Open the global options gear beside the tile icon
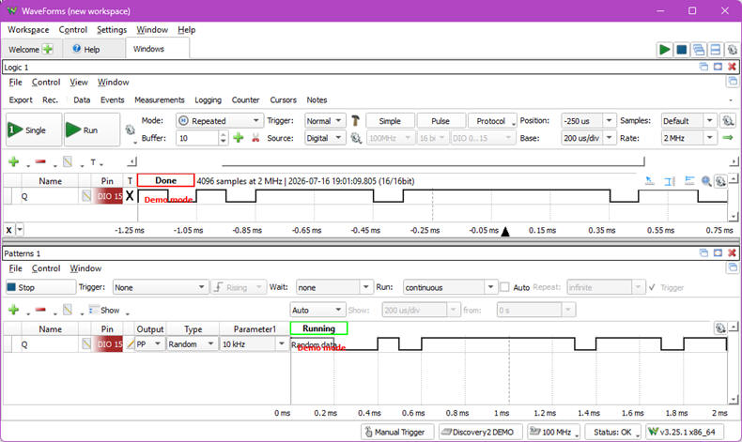Image resolution: width=742 pixels, height=442 pixels. (732, 50)
